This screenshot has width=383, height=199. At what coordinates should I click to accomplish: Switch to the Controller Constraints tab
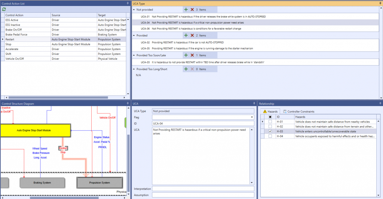tap(298, 112)
